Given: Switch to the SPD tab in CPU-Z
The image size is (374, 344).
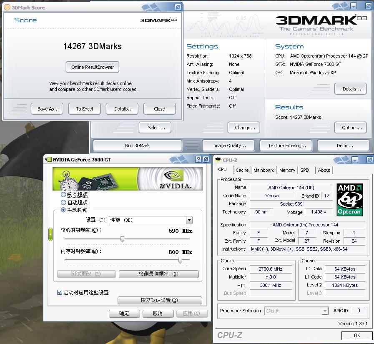Looking at the screenshot, I should coord(305,170).
